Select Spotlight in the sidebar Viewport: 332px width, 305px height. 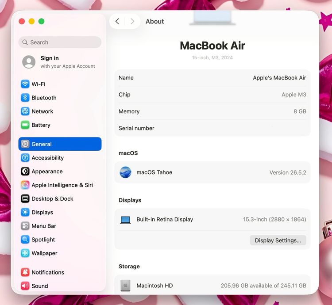(x=60, y=240)
